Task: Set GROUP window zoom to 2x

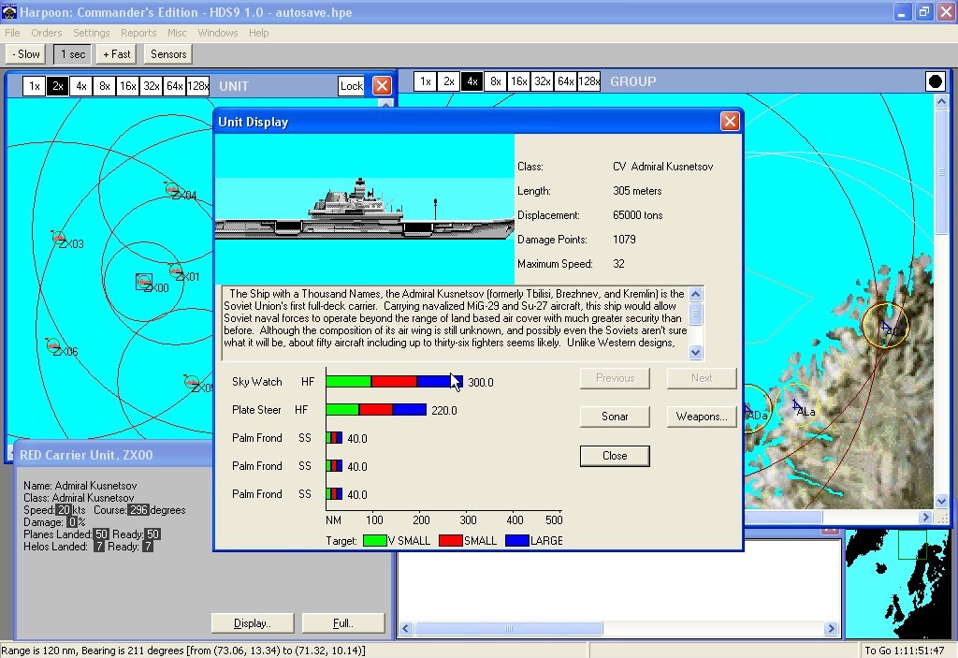Action: click(448, 81)
